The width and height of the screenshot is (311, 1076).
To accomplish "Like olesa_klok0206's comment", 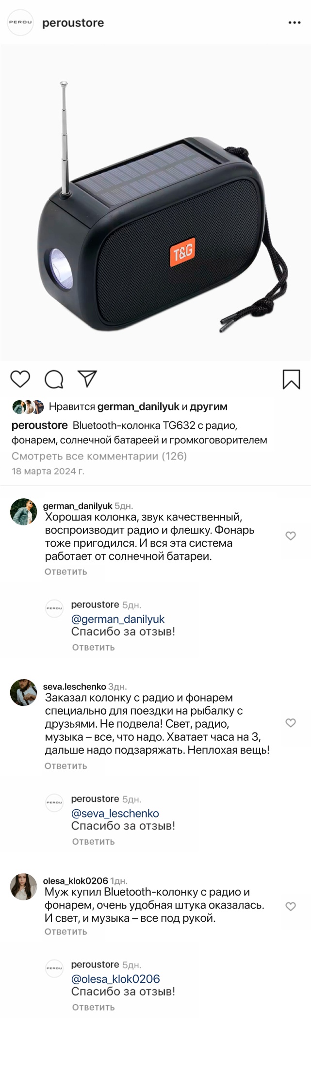I will click(291, 907).
